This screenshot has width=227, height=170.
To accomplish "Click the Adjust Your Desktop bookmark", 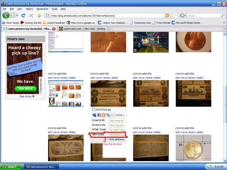I will click(113, 23).
